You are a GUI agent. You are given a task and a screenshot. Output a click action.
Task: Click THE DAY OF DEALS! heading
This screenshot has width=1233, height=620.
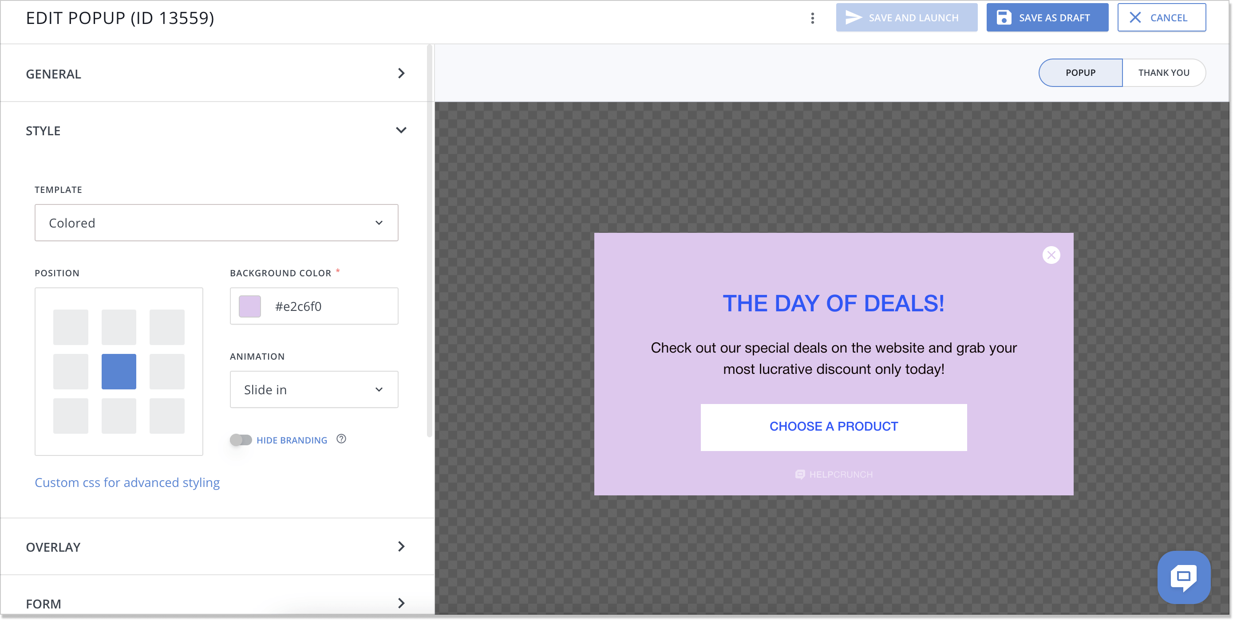[834, 303]
